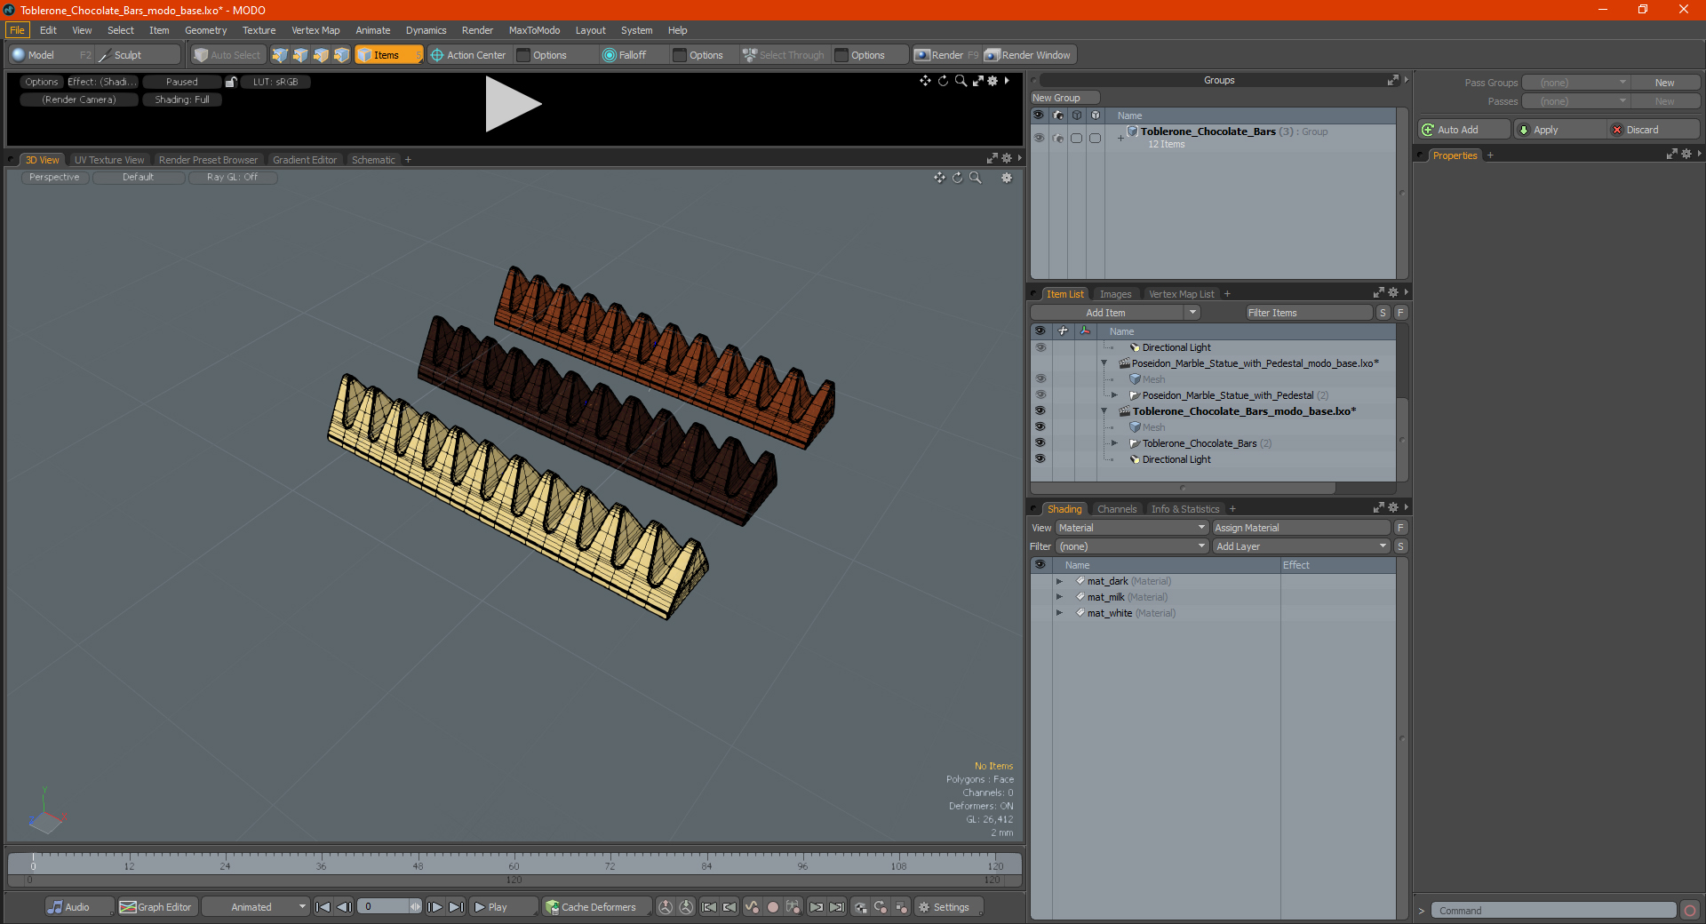Toggle visibility of Toblerone_Chocolate_Bars item
The image size is (1706, 924).
(1040, 443)
